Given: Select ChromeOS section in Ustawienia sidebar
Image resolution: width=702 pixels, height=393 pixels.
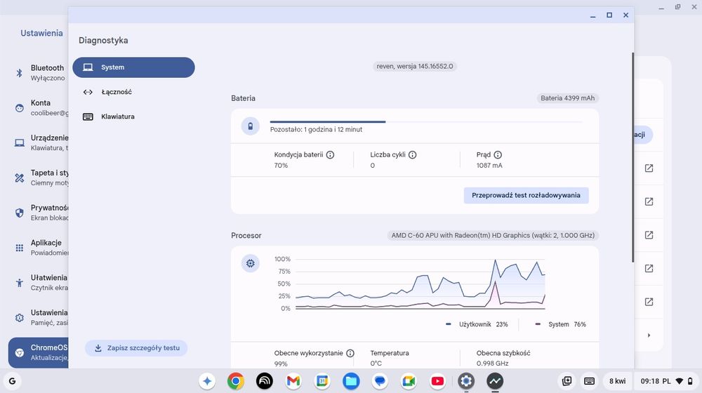Looking at the screenshot, I should 39,352.
